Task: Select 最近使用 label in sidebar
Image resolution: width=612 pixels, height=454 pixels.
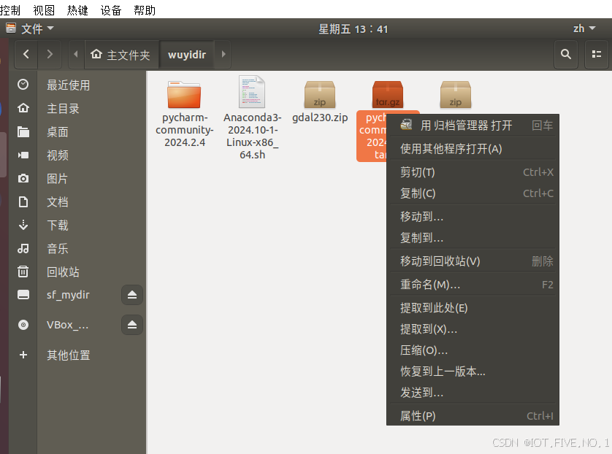Action: tap(69, 85)
